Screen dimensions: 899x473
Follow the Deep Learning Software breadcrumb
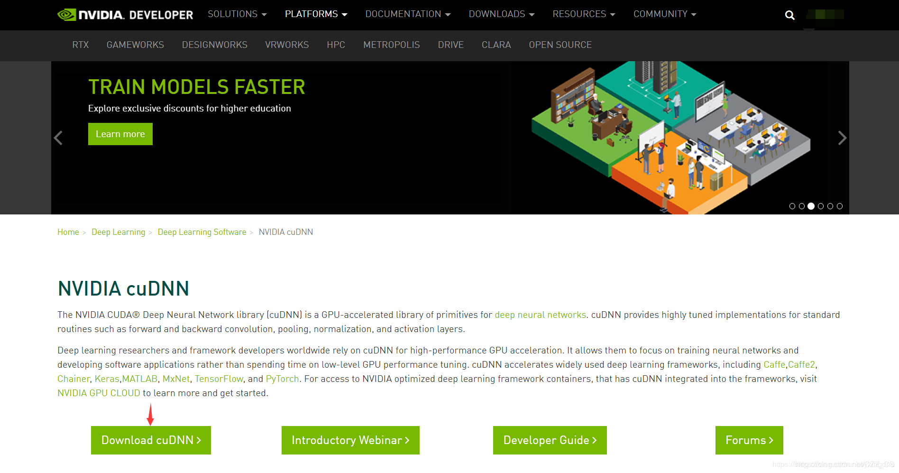(x=202, y=232)
